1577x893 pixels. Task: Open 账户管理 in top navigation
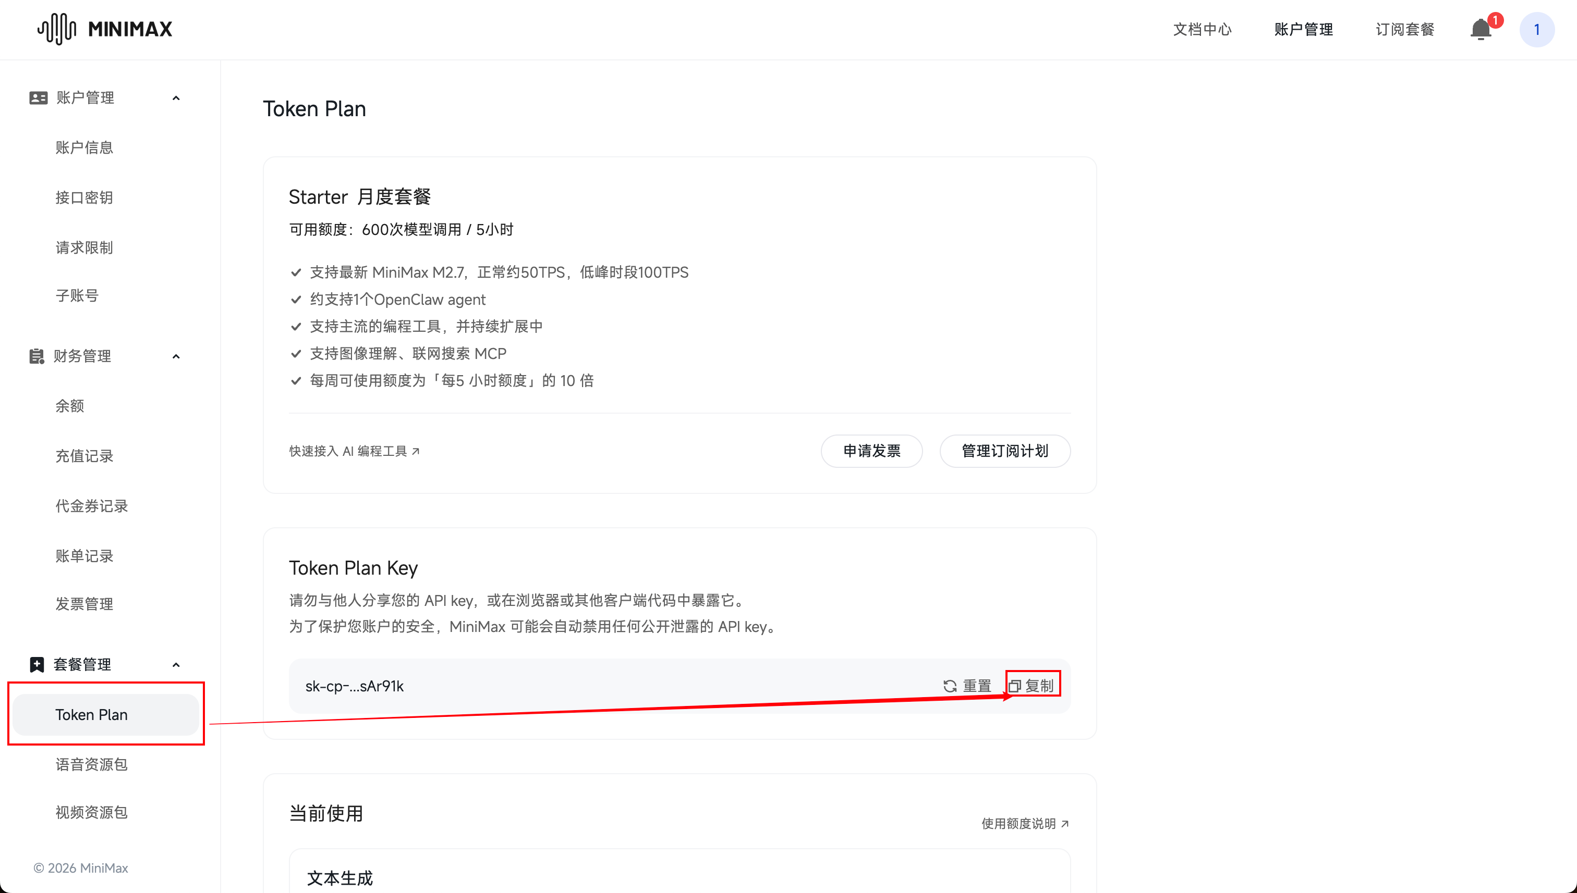click(1303, 30)
